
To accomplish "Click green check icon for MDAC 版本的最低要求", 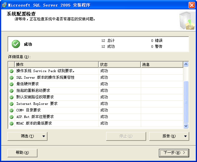I will (12, 123).
